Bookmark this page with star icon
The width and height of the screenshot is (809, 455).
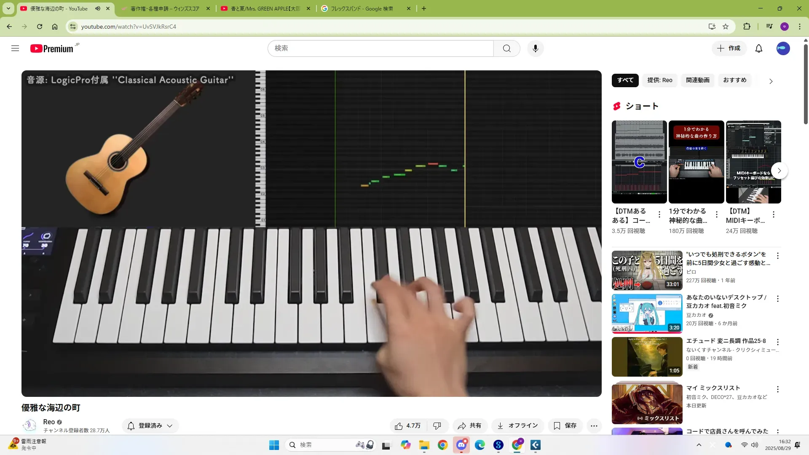pos(726,27)
